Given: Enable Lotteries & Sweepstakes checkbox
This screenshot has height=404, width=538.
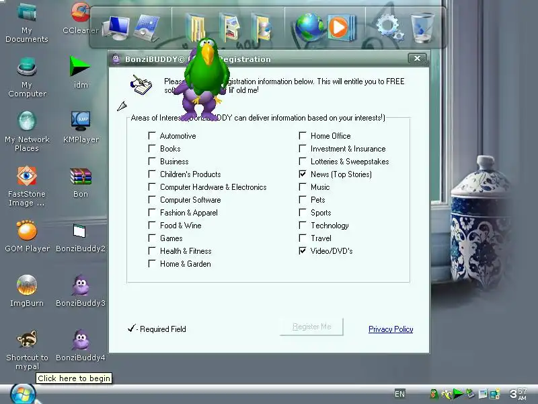Looking at the screenshot, I should click(302, 161).
